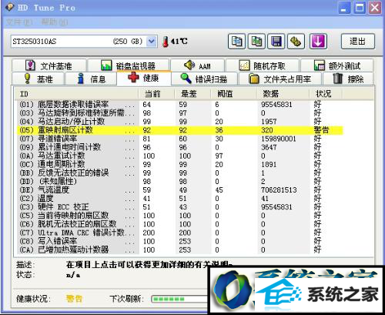Select row (C5) 当前待映射的扇区数

click(x=179, y=216)
